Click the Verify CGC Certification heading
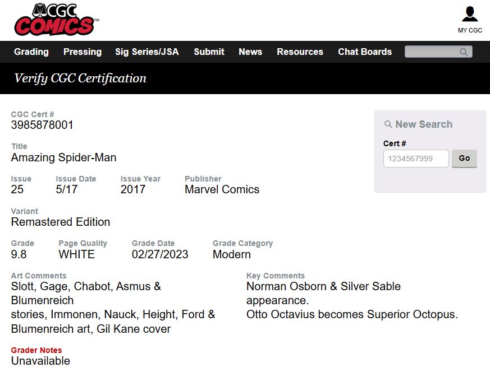The width and height of the screenshot is (490, 372). pos(80,78)
